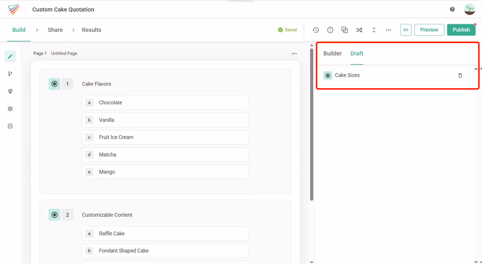Select the pencil edit sidebar icon
Image resolution: width=482 pixels, height=264 pixels.
[x=10, y=56]
